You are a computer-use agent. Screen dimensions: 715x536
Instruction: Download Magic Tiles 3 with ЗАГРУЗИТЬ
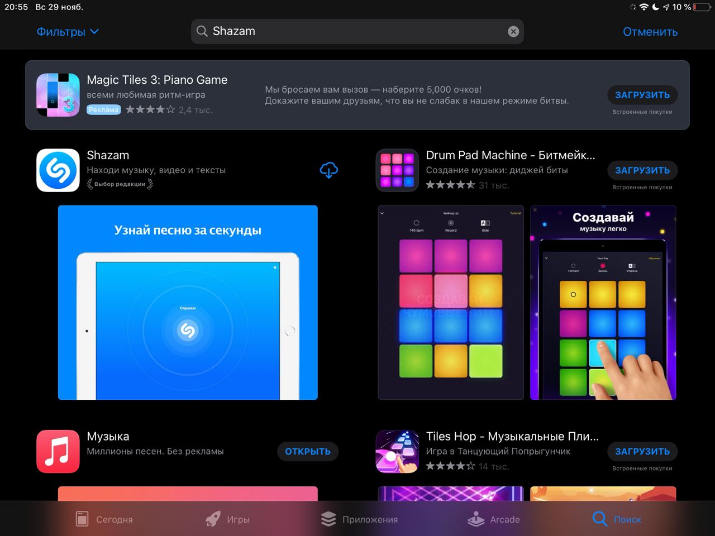642,95
